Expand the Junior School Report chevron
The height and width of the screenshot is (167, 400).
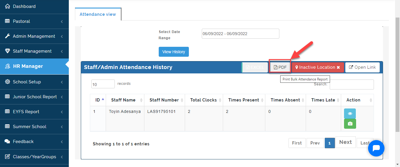(62, 97)
